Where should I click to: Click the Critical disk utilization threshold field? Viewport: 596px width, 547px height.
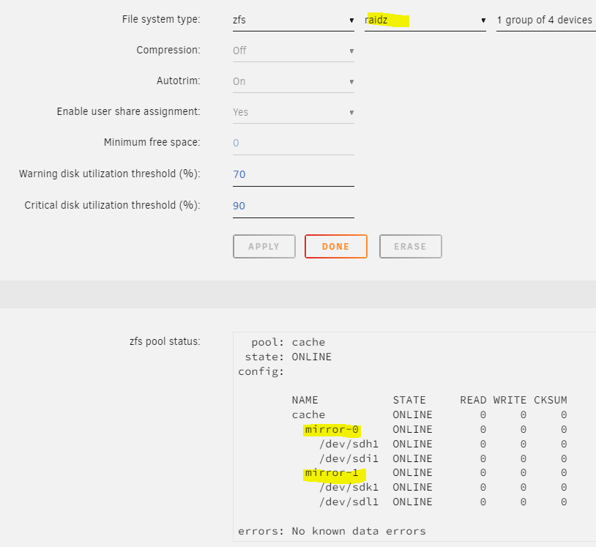pyautogui.click(x=294, y=206)
